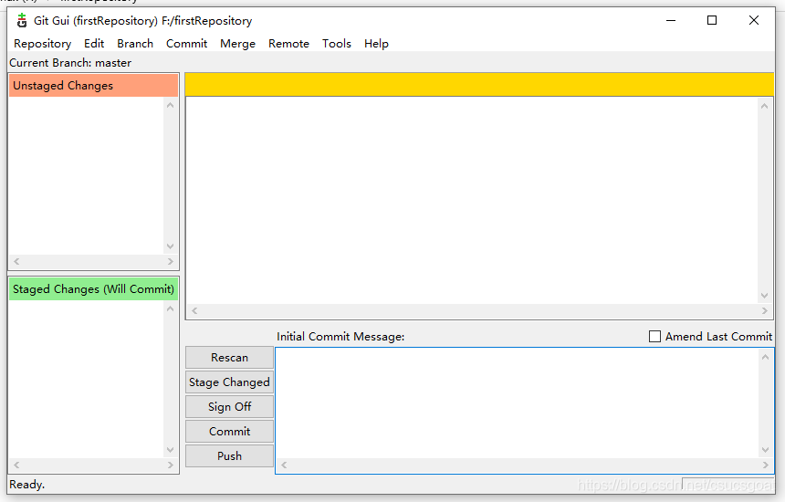Enable Amend Last Commit checkbox
The image size is (785, 502).
654,336
